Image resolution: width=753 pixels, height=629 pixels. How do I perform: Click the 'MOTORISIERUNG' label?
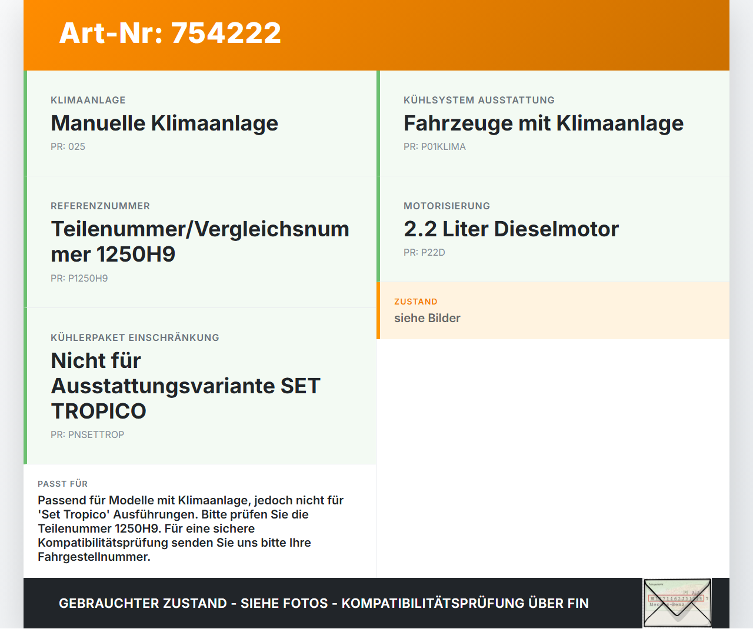tap(447, 206)
